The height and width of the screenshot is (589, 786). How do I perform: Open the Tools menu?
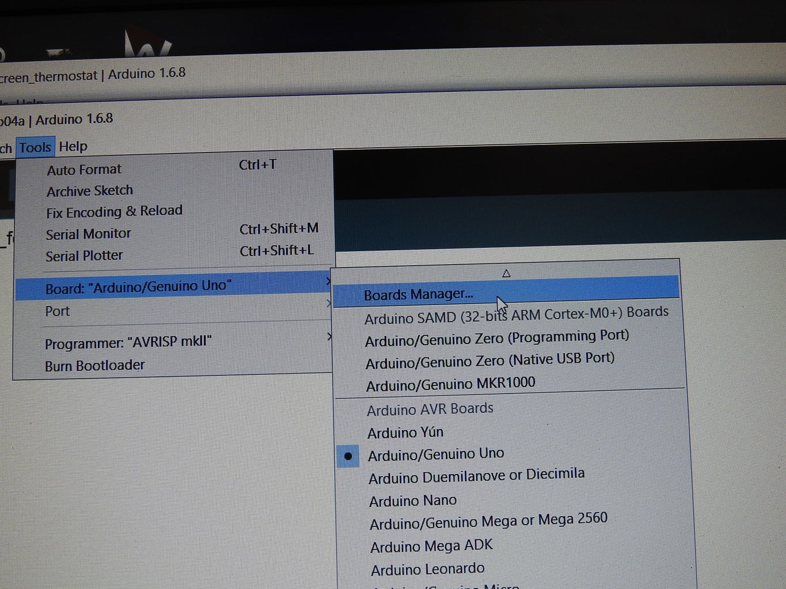pos(35,147)
